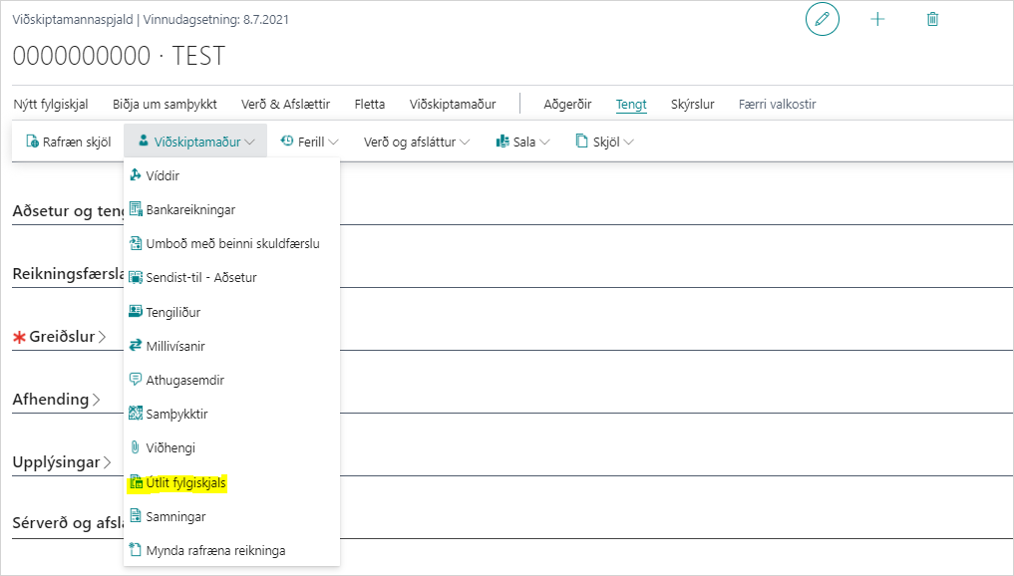The height and width of the screenshot is (576, 1014).
Task: Click the Tengiliður icon in menu
Action: 137,312
